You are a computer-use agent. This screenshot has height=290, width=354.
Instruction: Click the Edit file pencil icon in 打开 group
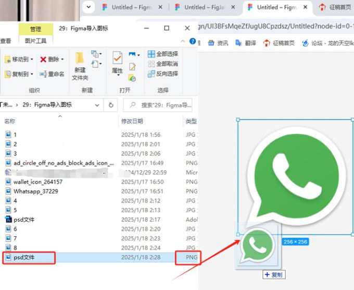[x=132, y=67]
